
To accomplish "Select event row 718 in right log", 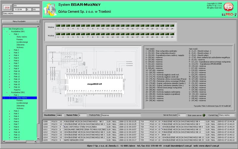I will [188, 122].
